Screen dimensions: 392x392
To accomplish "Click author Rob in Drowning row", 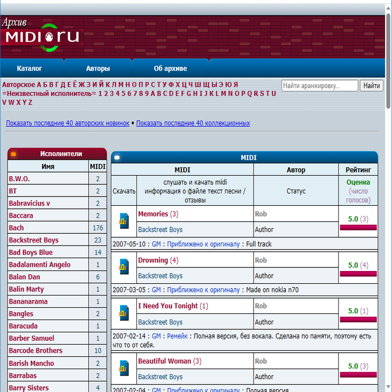I will [261, 260].
